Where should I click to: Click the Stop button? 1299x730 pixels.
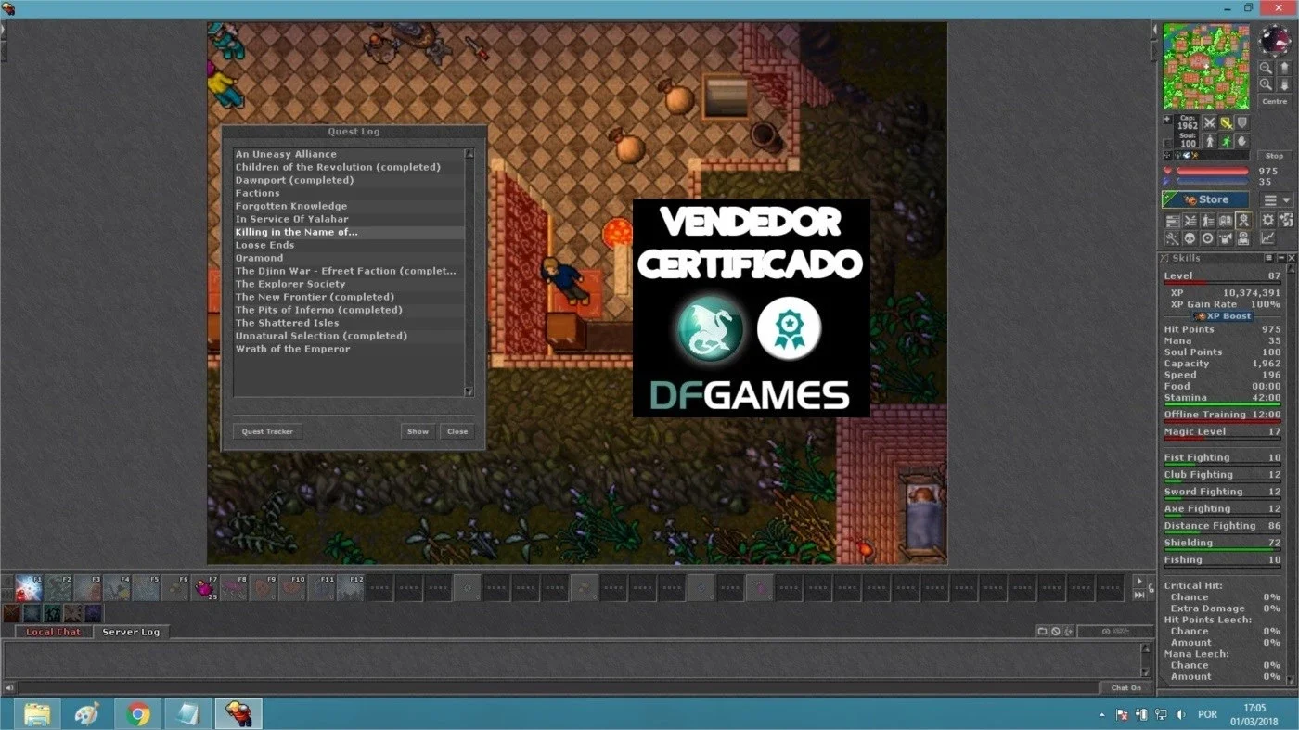[x=1274, y=156]
